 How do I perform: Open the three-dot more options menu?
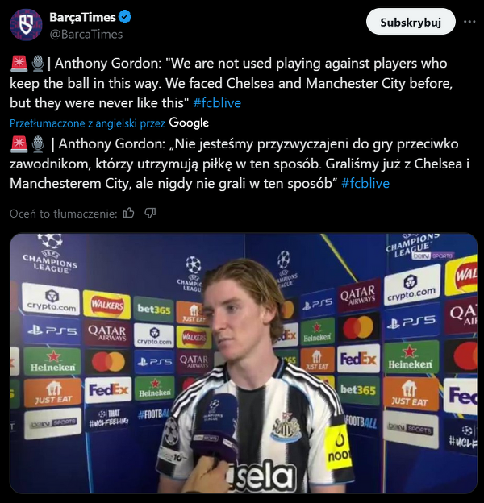[469, 22]
